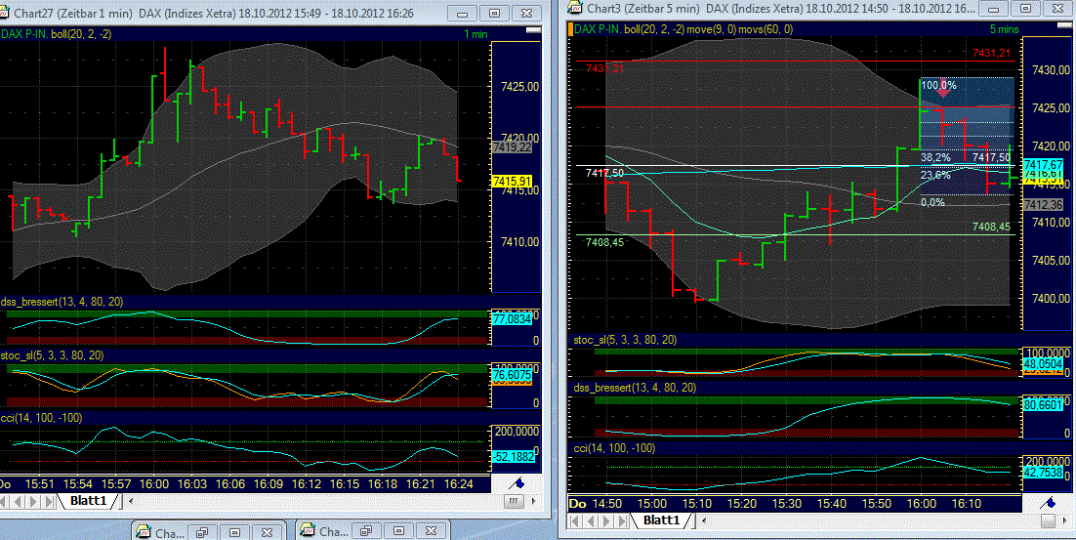Click 'cci(14, 100, -100)' label in Chart3

point(614,447)
